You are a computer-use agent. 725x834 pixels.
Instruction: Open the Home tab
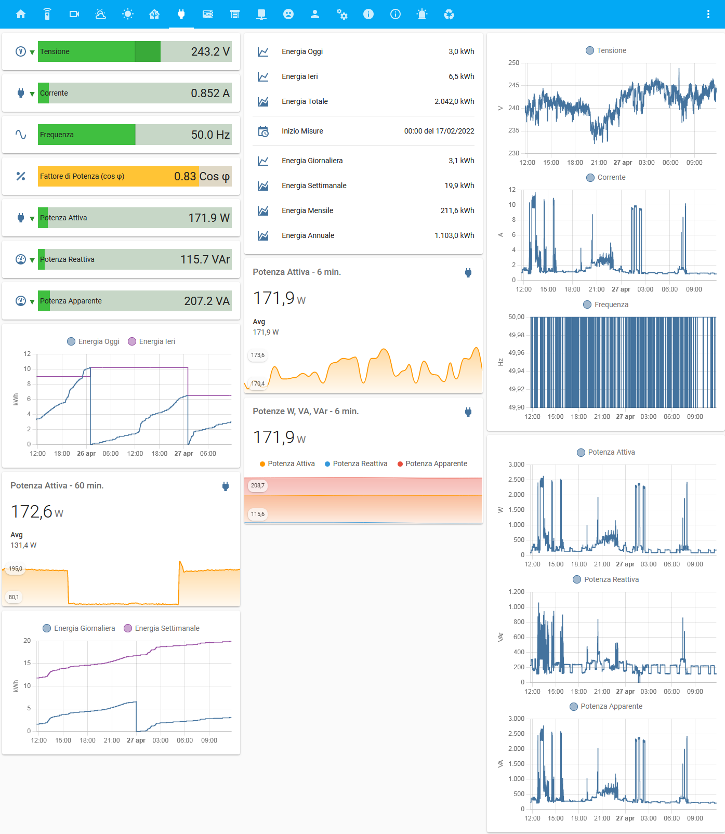21,14
